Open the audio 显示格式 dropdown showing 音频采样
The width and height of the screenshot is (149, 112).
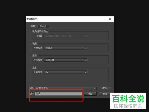point(66,60)
